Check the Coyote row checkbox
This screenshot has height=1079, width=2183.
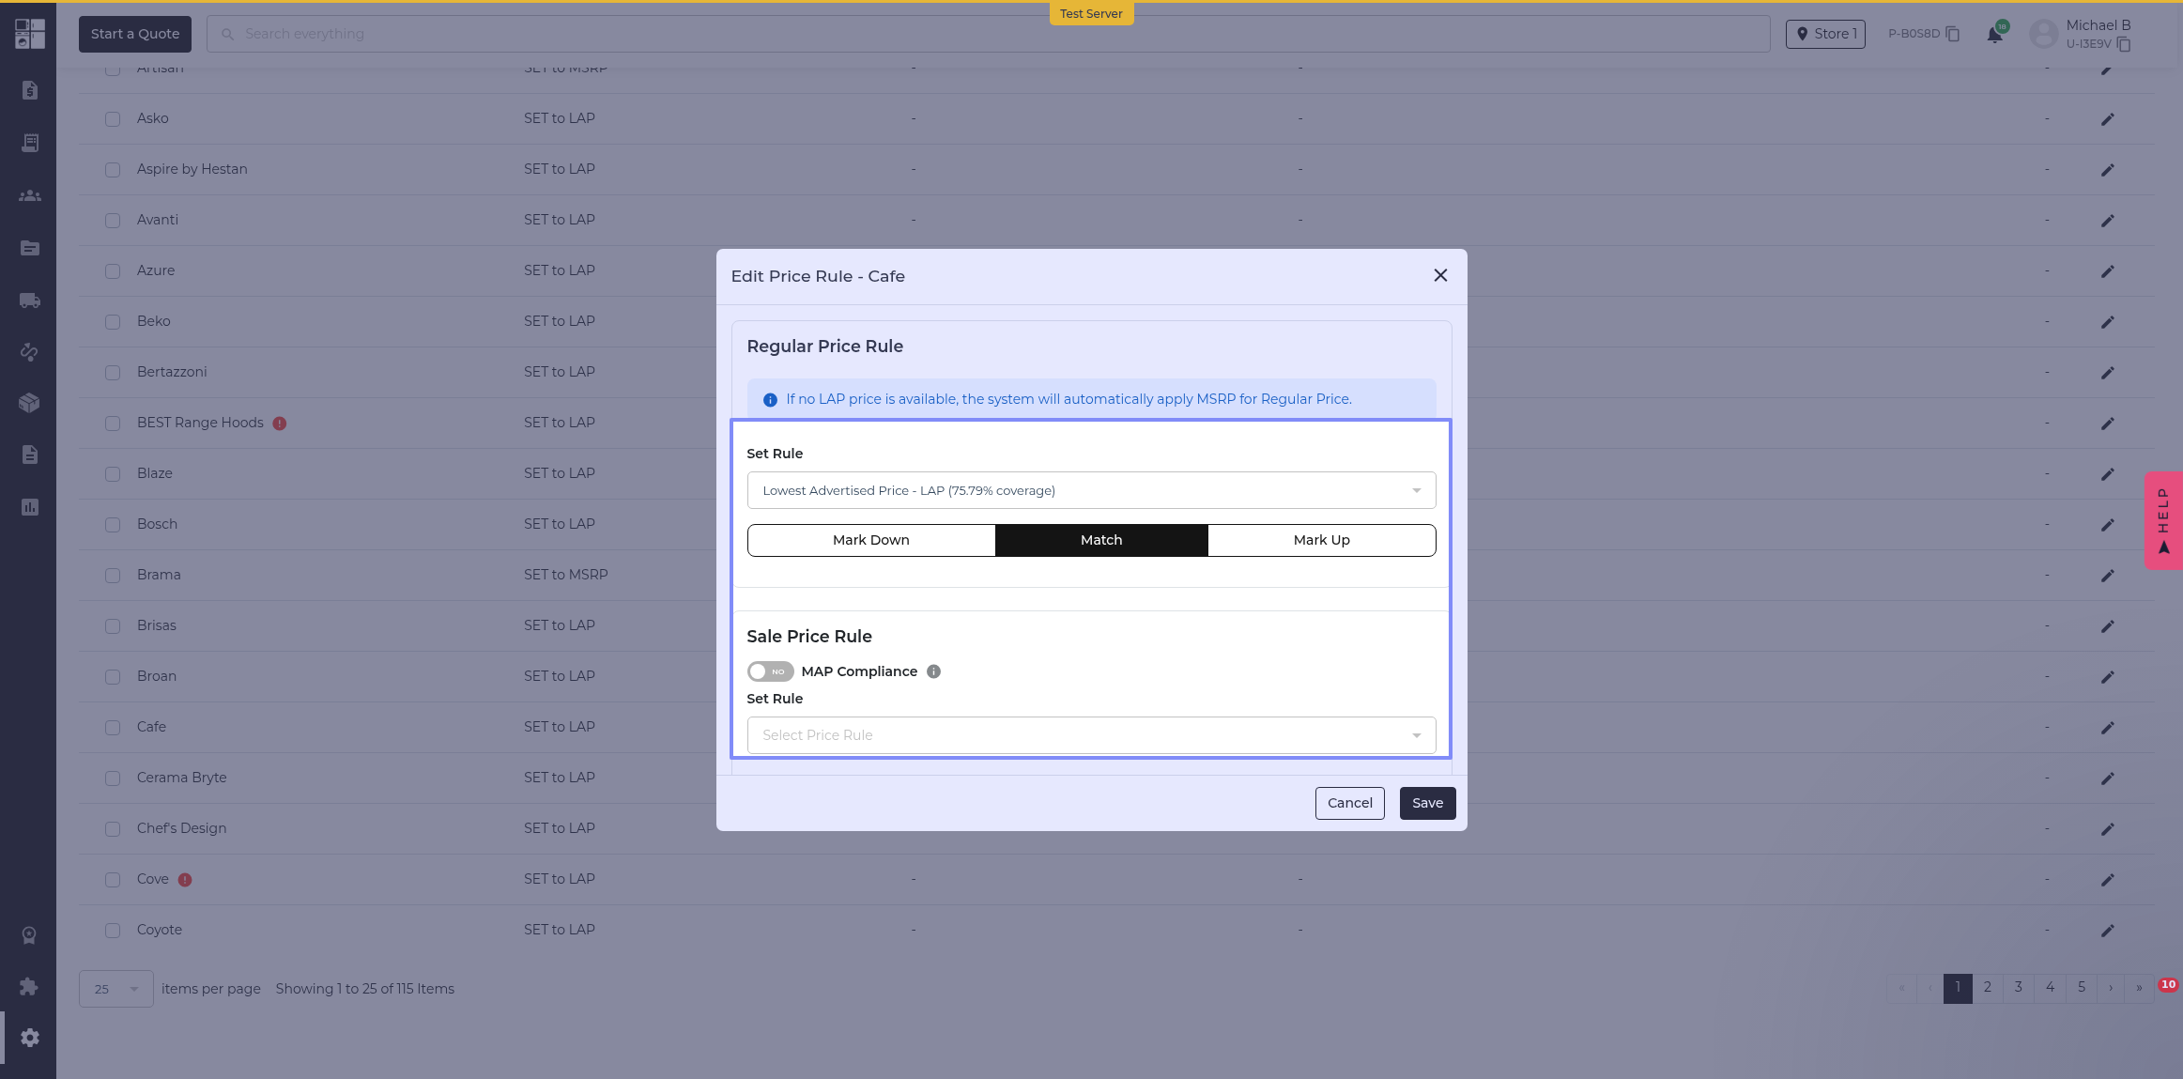pos(113,931)
